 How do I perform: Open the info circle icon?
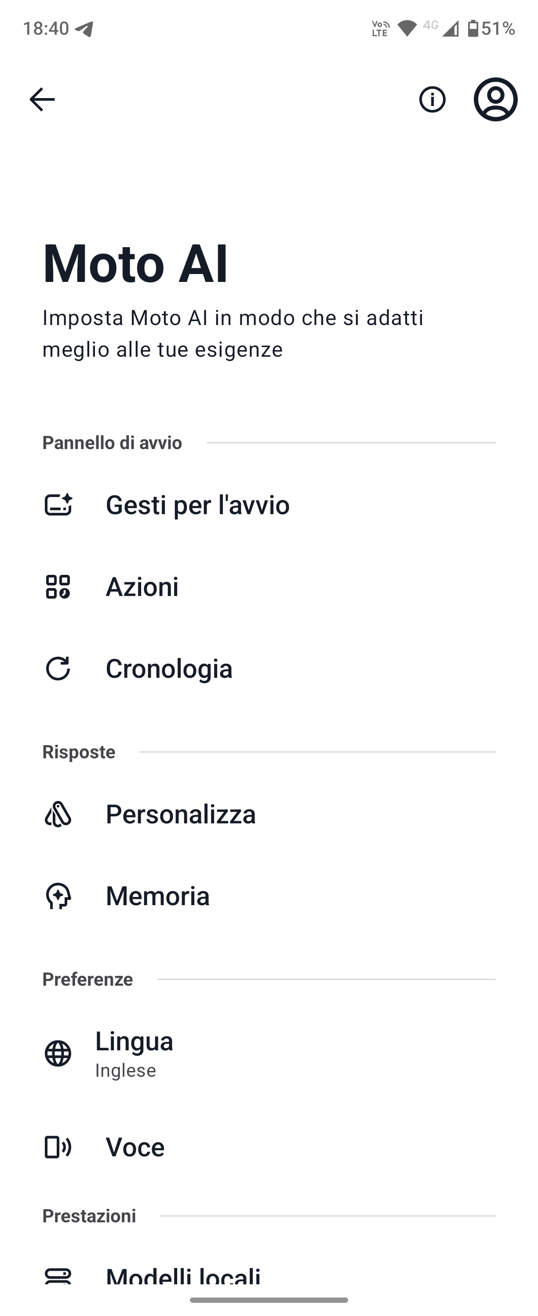coord(433,99)
